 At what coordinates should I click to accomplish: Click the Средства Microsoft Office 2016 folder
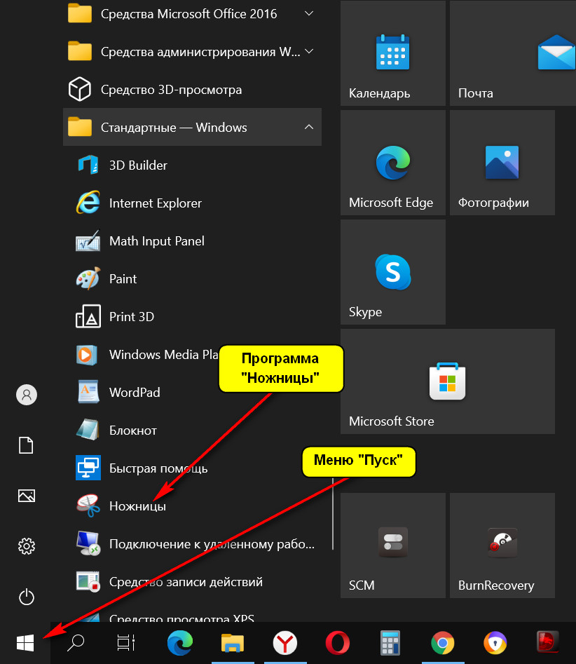(x=192, y=13)
